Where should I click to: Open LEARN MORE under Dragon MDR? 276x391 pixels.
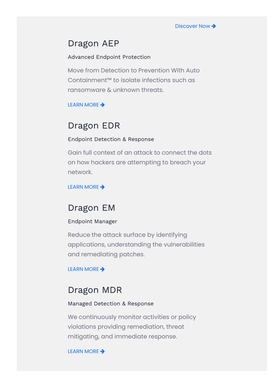tap(86, 351)
